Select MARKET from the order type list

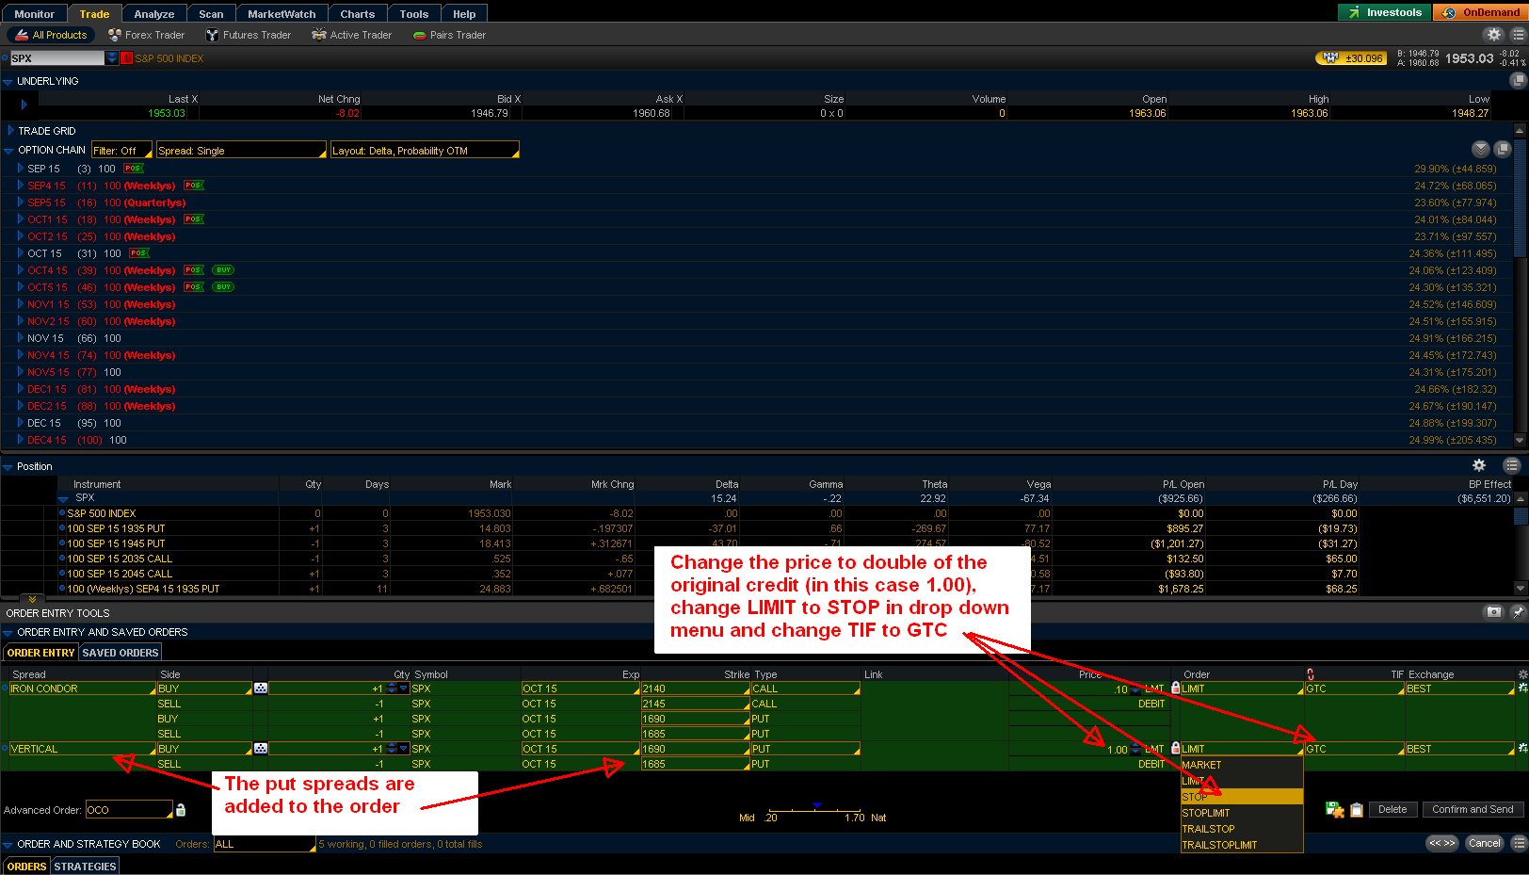[x=1242, y=765]
